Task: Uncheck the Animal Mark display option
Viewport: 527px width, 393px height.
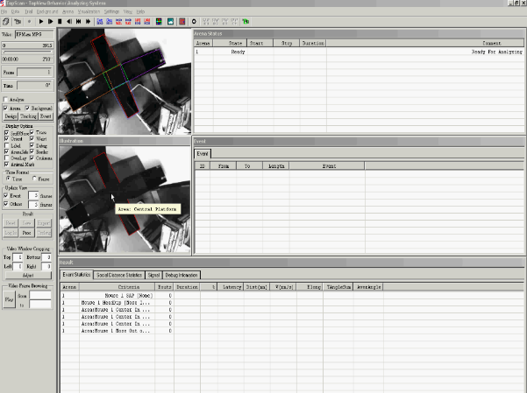Action: tap(5, 163)
